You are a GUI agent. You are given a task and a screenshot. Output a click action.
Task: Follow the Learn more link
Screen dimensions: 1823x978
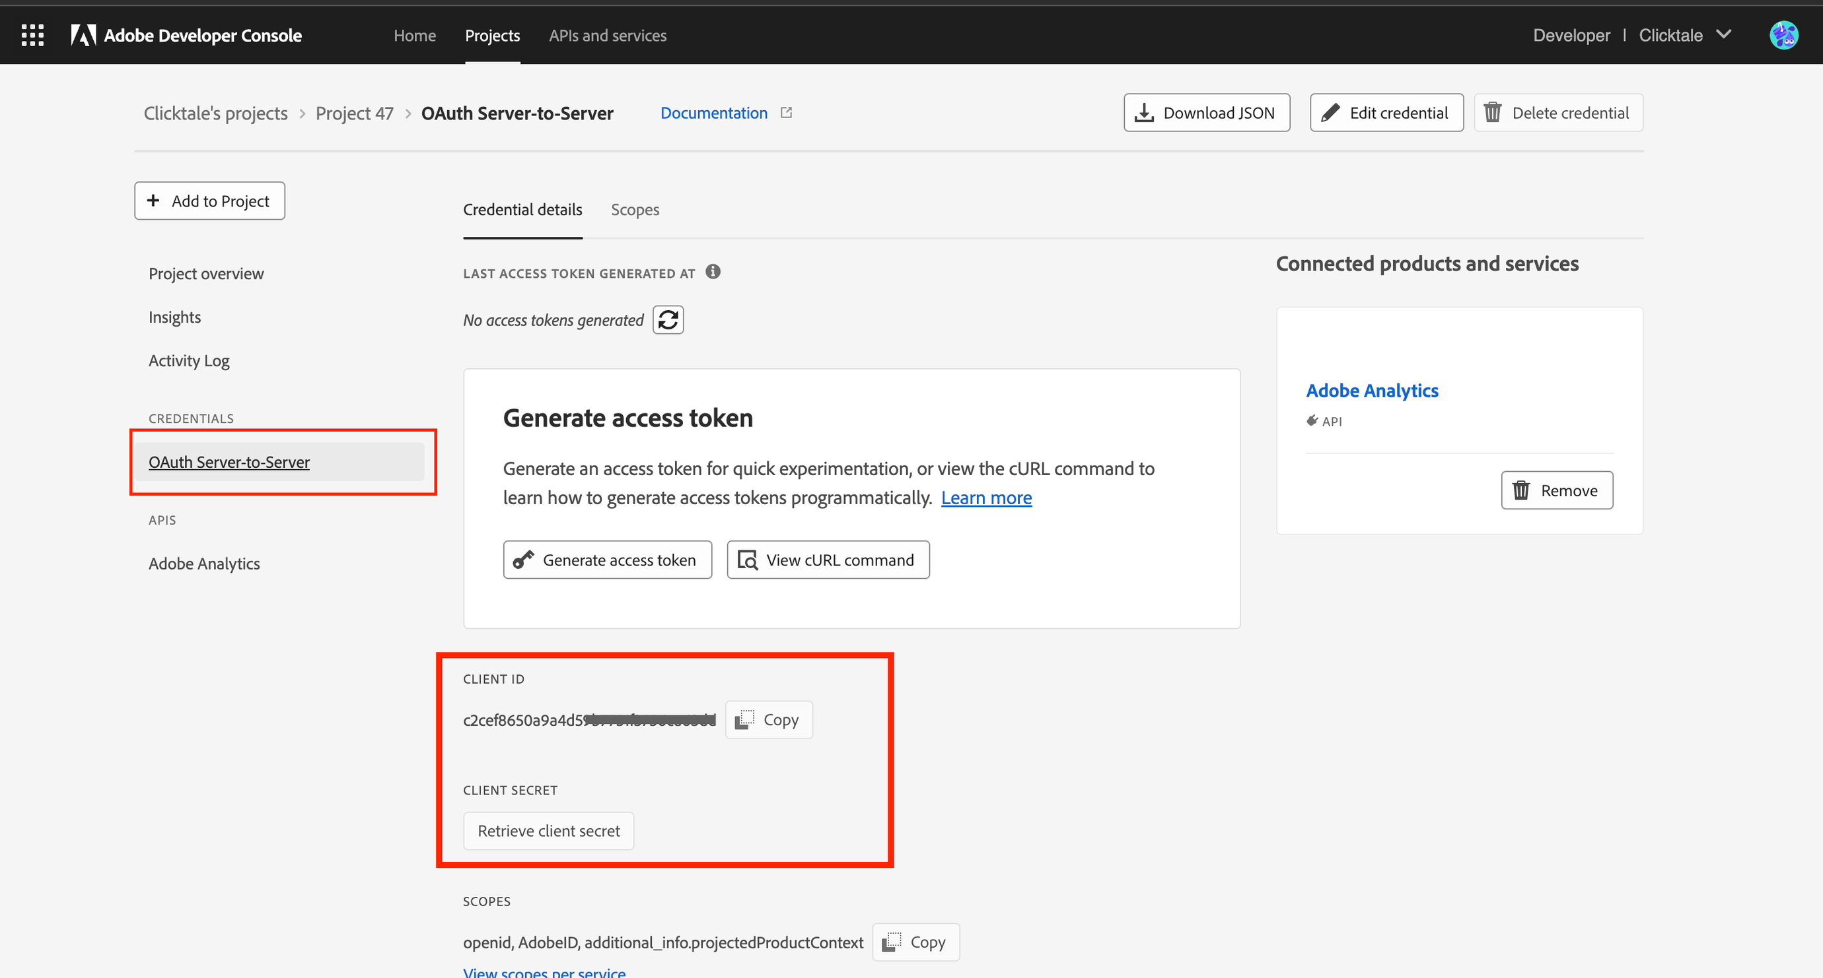click(987, 498)
